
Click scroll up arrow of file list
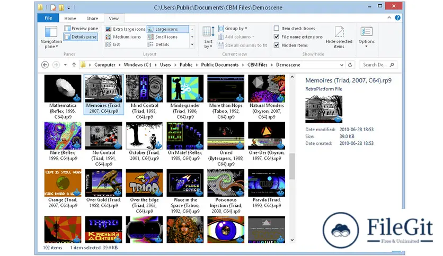292,77
